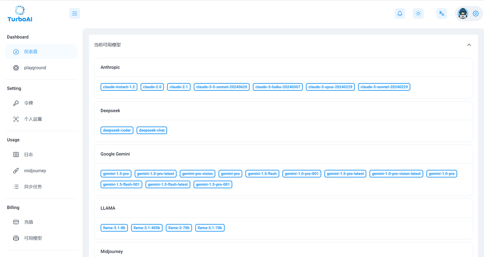Click the Google Gemini section heading
This screenshot has width=484, height=257.
coord(115,154)
